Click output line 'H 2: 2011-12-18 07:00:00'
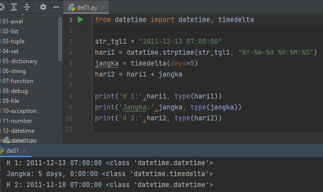This screenshot has width=323, height=192. pos(54,185)
